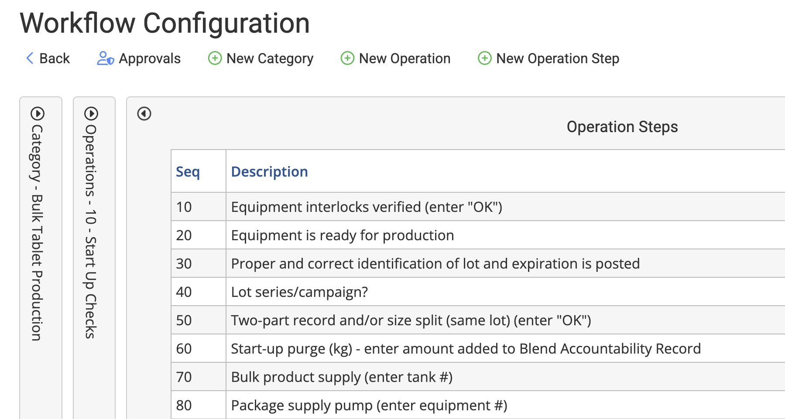Select the Equipment interlocks verified step

tap(366, 207)
